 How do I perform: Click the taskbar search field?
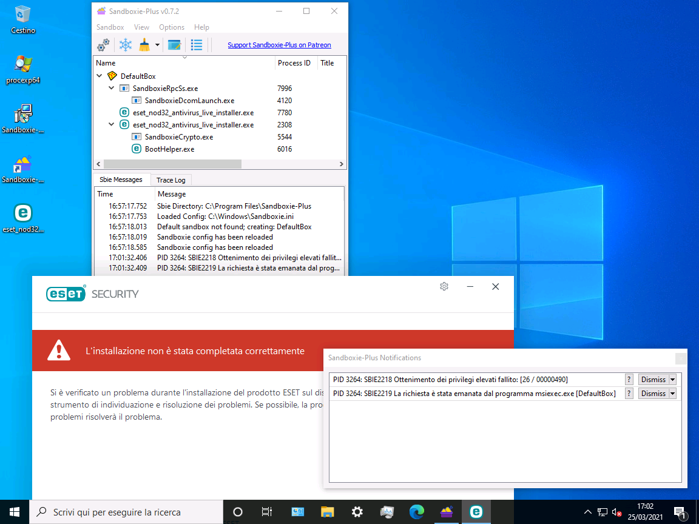pyautogui.click(x=126, y=512)
